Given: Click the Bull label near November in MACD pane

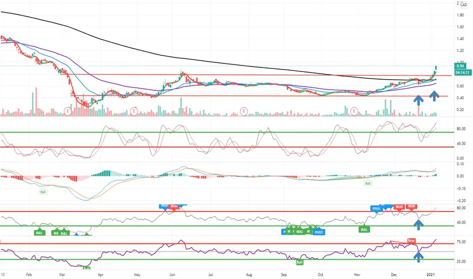Looking at the screenshot, I should 368,183.
